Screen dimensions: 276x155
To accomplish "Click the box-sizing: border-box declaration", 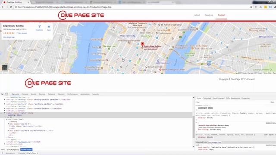I will pos(209,130).
